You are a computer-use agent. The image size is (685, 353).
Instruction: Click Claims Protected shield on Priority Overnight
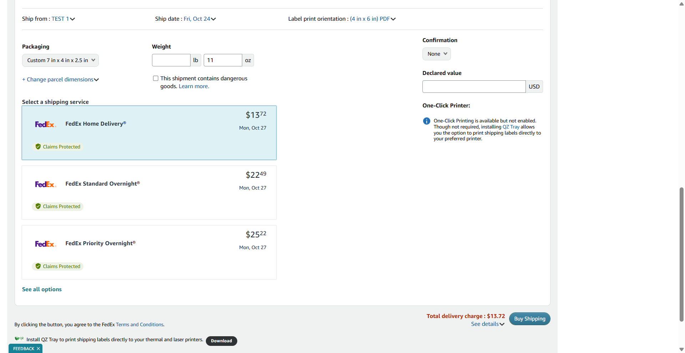pos(38,266)
